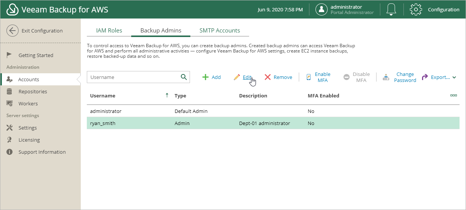
Task: Click the Veeam Backup for AWS title
Action: (x=65, y=9)
